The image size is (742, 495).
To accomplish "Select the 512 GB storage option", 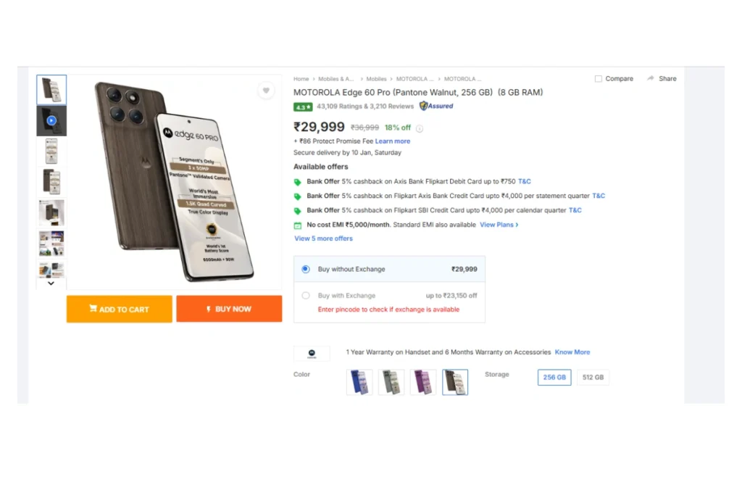I will tap(593, 378).
